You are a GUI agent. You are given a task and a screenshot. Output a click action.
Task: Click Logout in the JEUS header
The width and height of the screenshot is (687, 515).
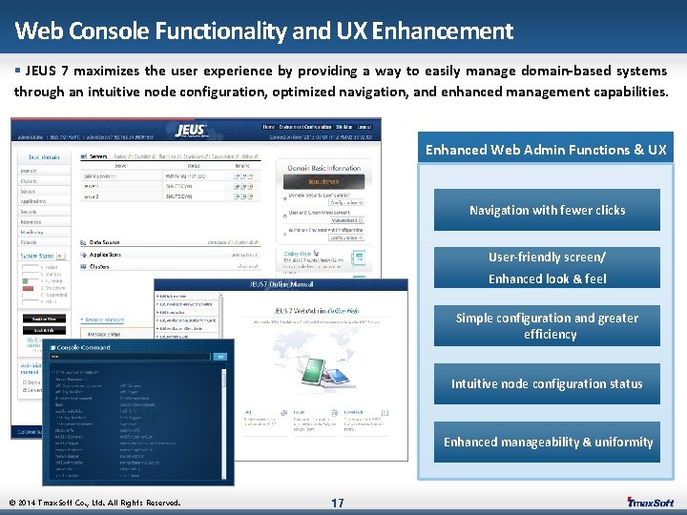[364, 127]
